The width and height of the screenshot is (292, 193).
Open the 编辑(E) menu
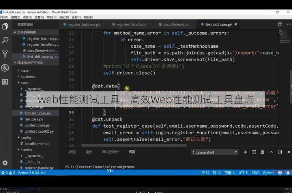click(15, 17)
